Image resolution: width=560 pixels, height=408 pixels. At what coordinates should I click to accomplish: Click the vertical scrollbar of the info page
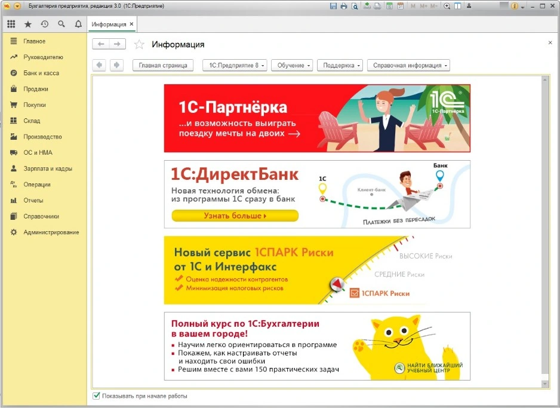(544, 227)
